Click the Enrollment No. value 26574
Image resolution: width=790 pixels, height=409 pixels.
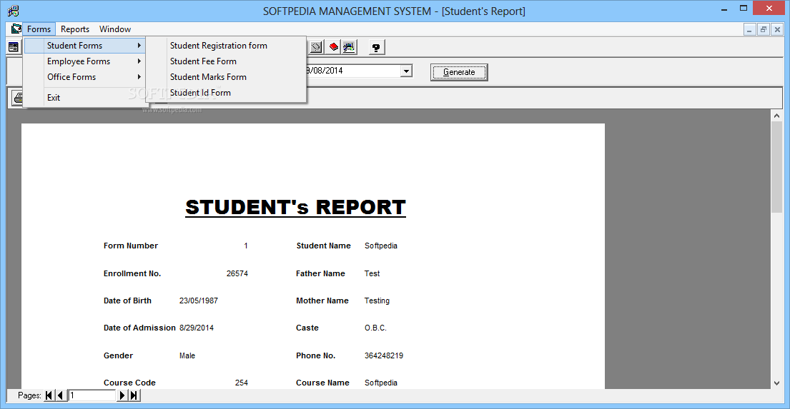click(x=237, y=273)
